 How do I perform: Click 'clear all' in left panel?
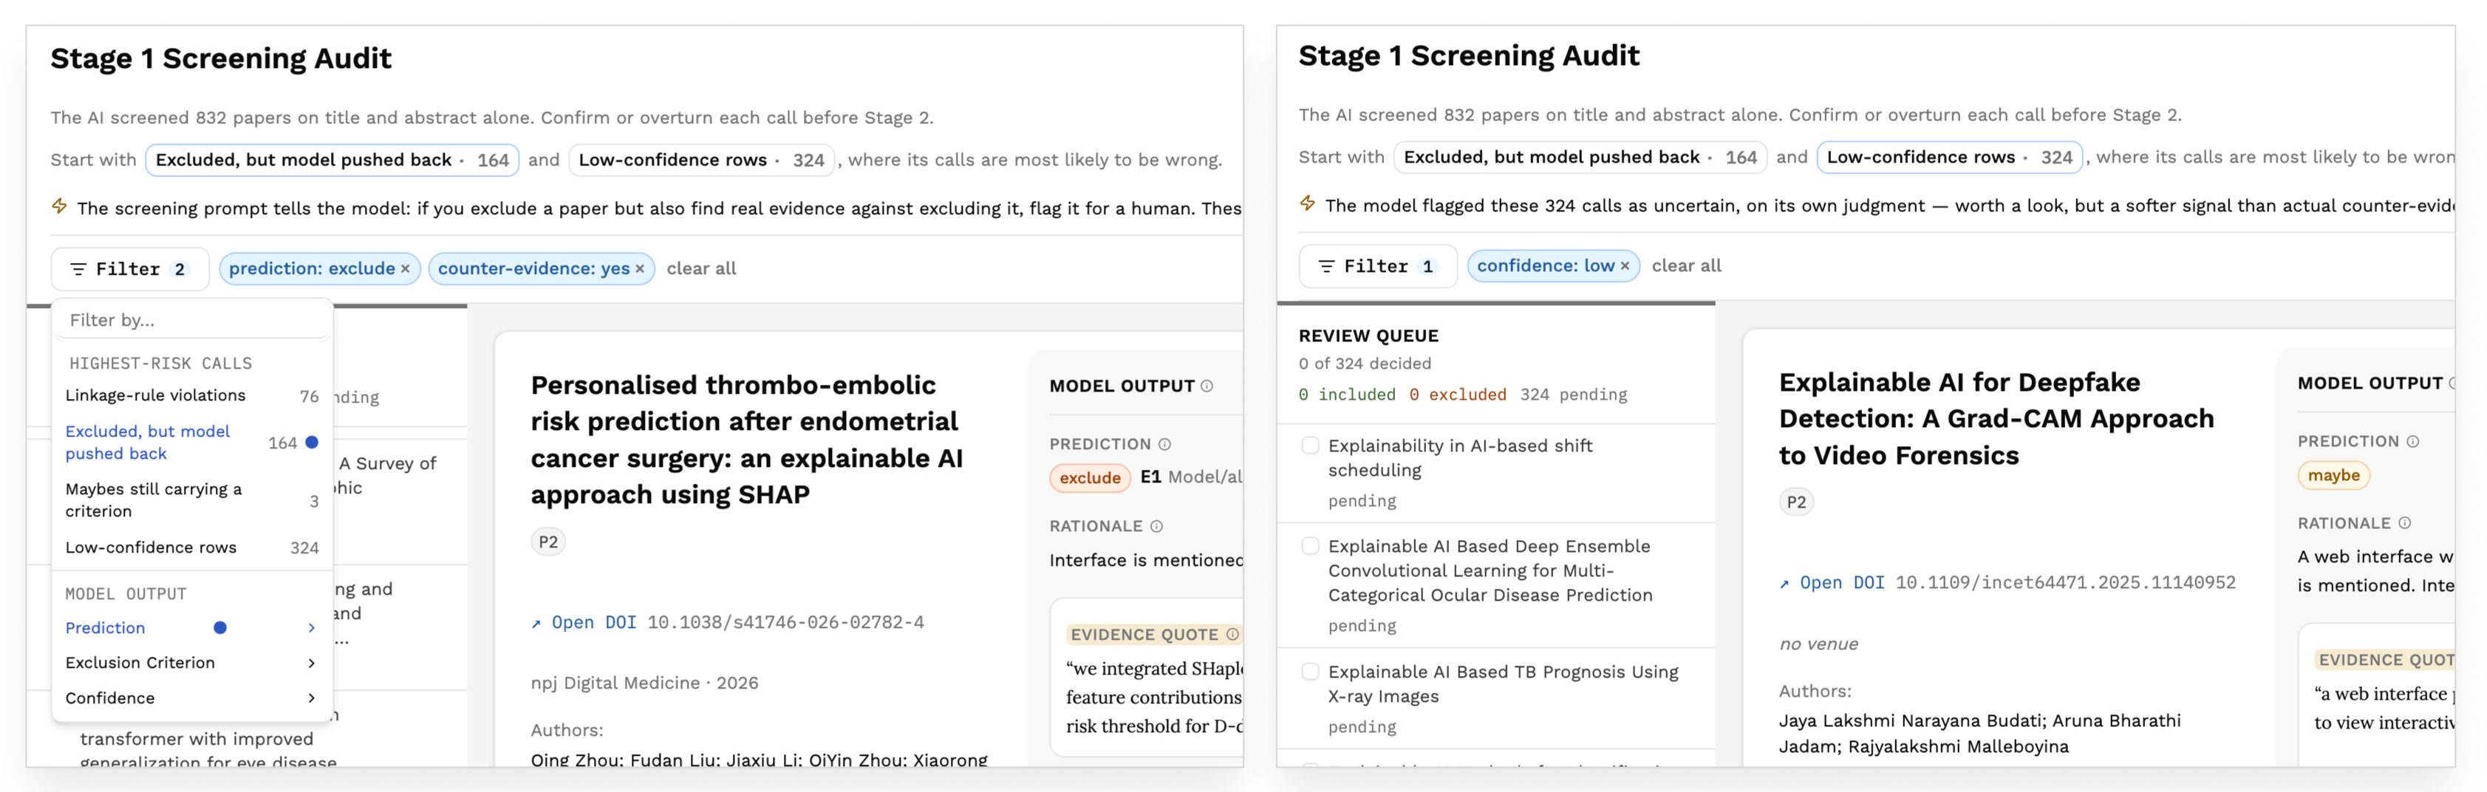pyautogui.click(x=701, y=268)
